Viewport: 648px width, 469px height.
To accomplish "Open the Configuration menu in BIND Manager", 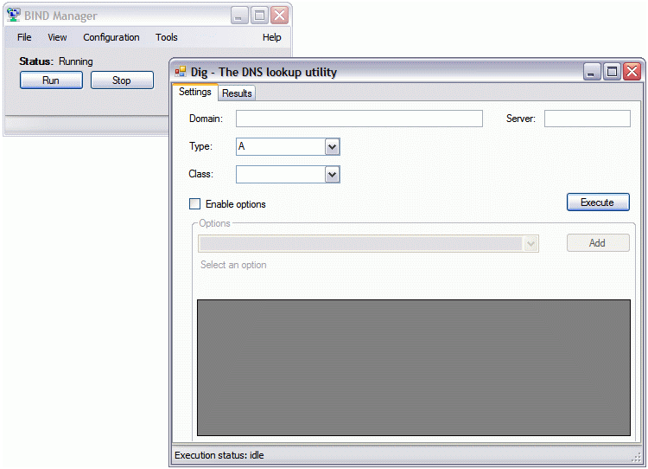I will 111,37.
